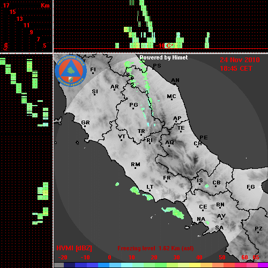Select the FR city label
Image resolution: width=268 pixels, height=268 pixels.
click(x=167, y=178)
